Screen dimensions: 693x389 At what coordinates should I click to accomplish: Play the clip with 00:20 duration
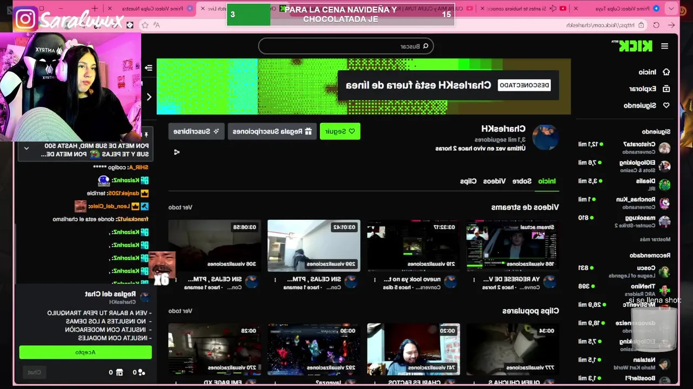tap(413, 349)
